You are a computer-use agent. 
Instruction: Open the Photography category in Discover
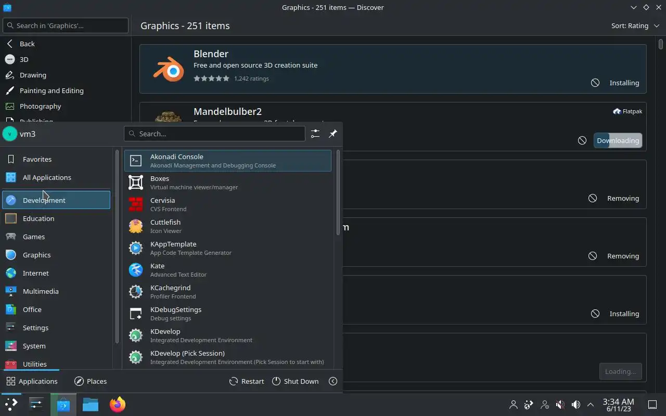pyautogui.click(x=66, y=106)
